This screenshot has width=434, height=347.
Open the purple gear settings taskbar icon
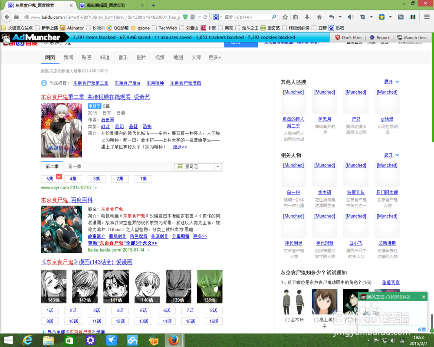(x=90, y=340)
